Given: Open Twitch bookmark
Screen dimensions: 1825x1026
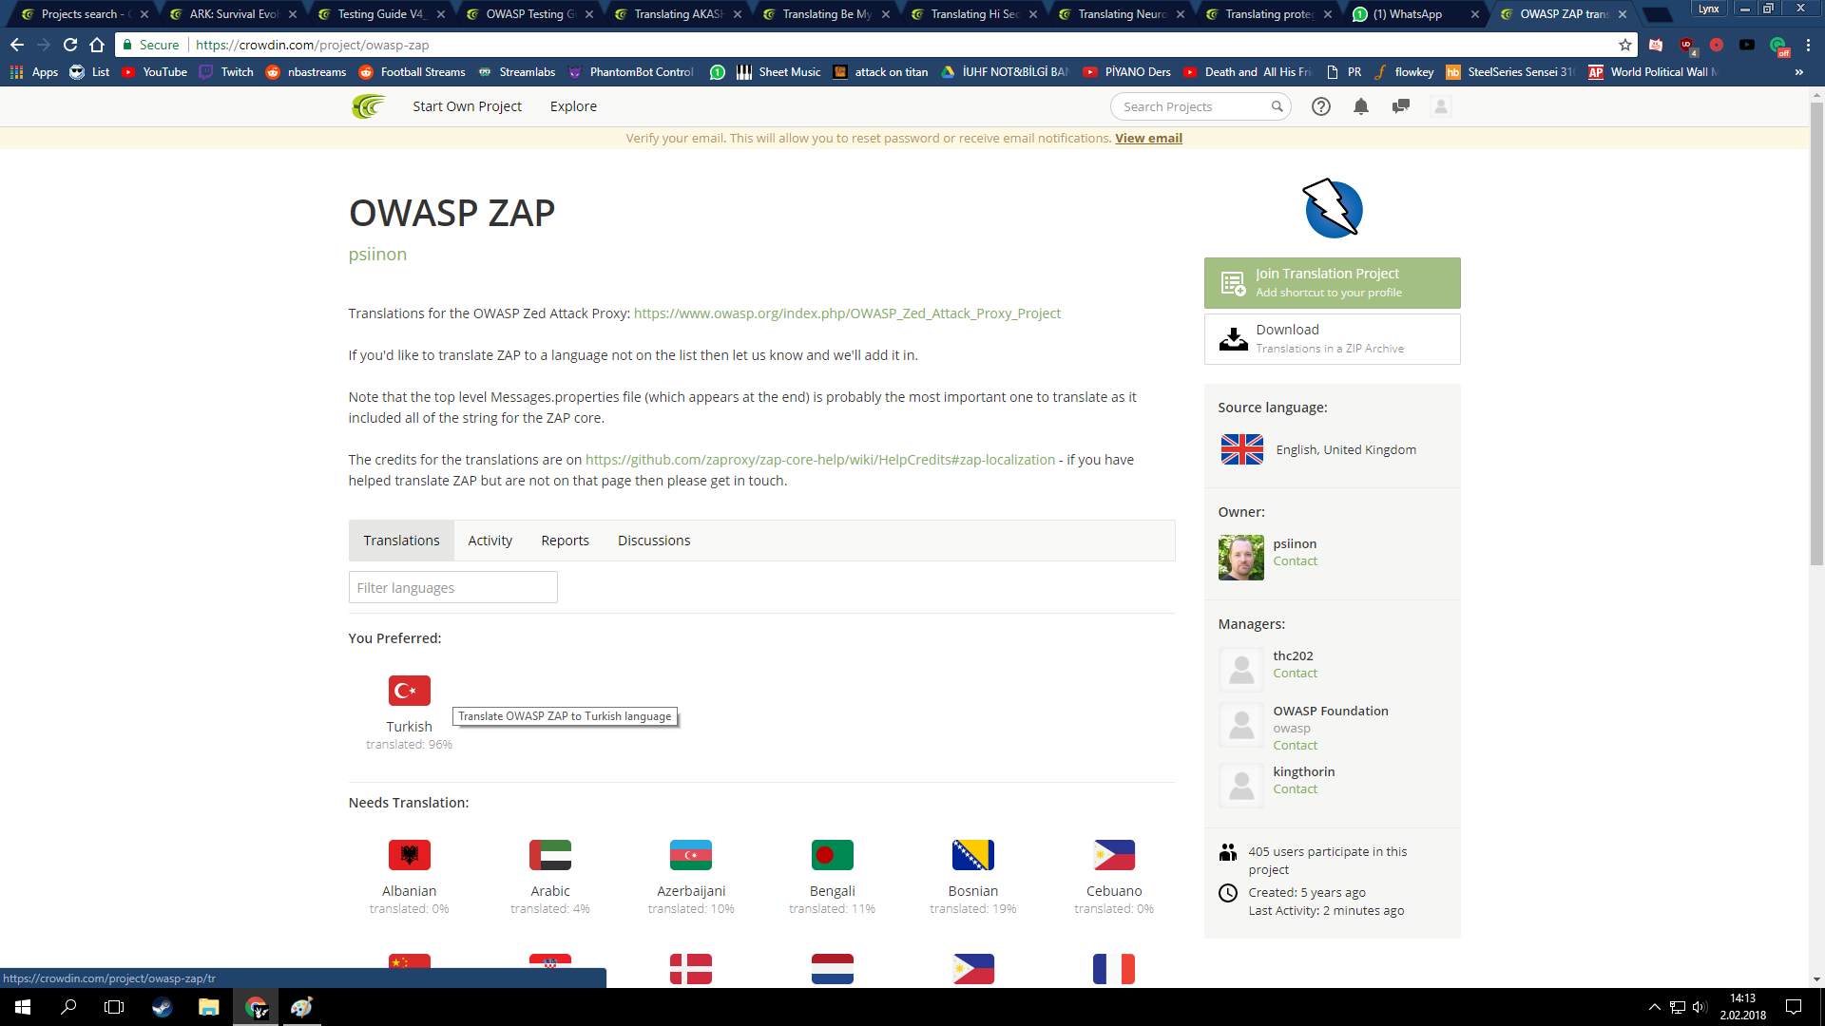Looking at the screenshot, I should 226,72.
